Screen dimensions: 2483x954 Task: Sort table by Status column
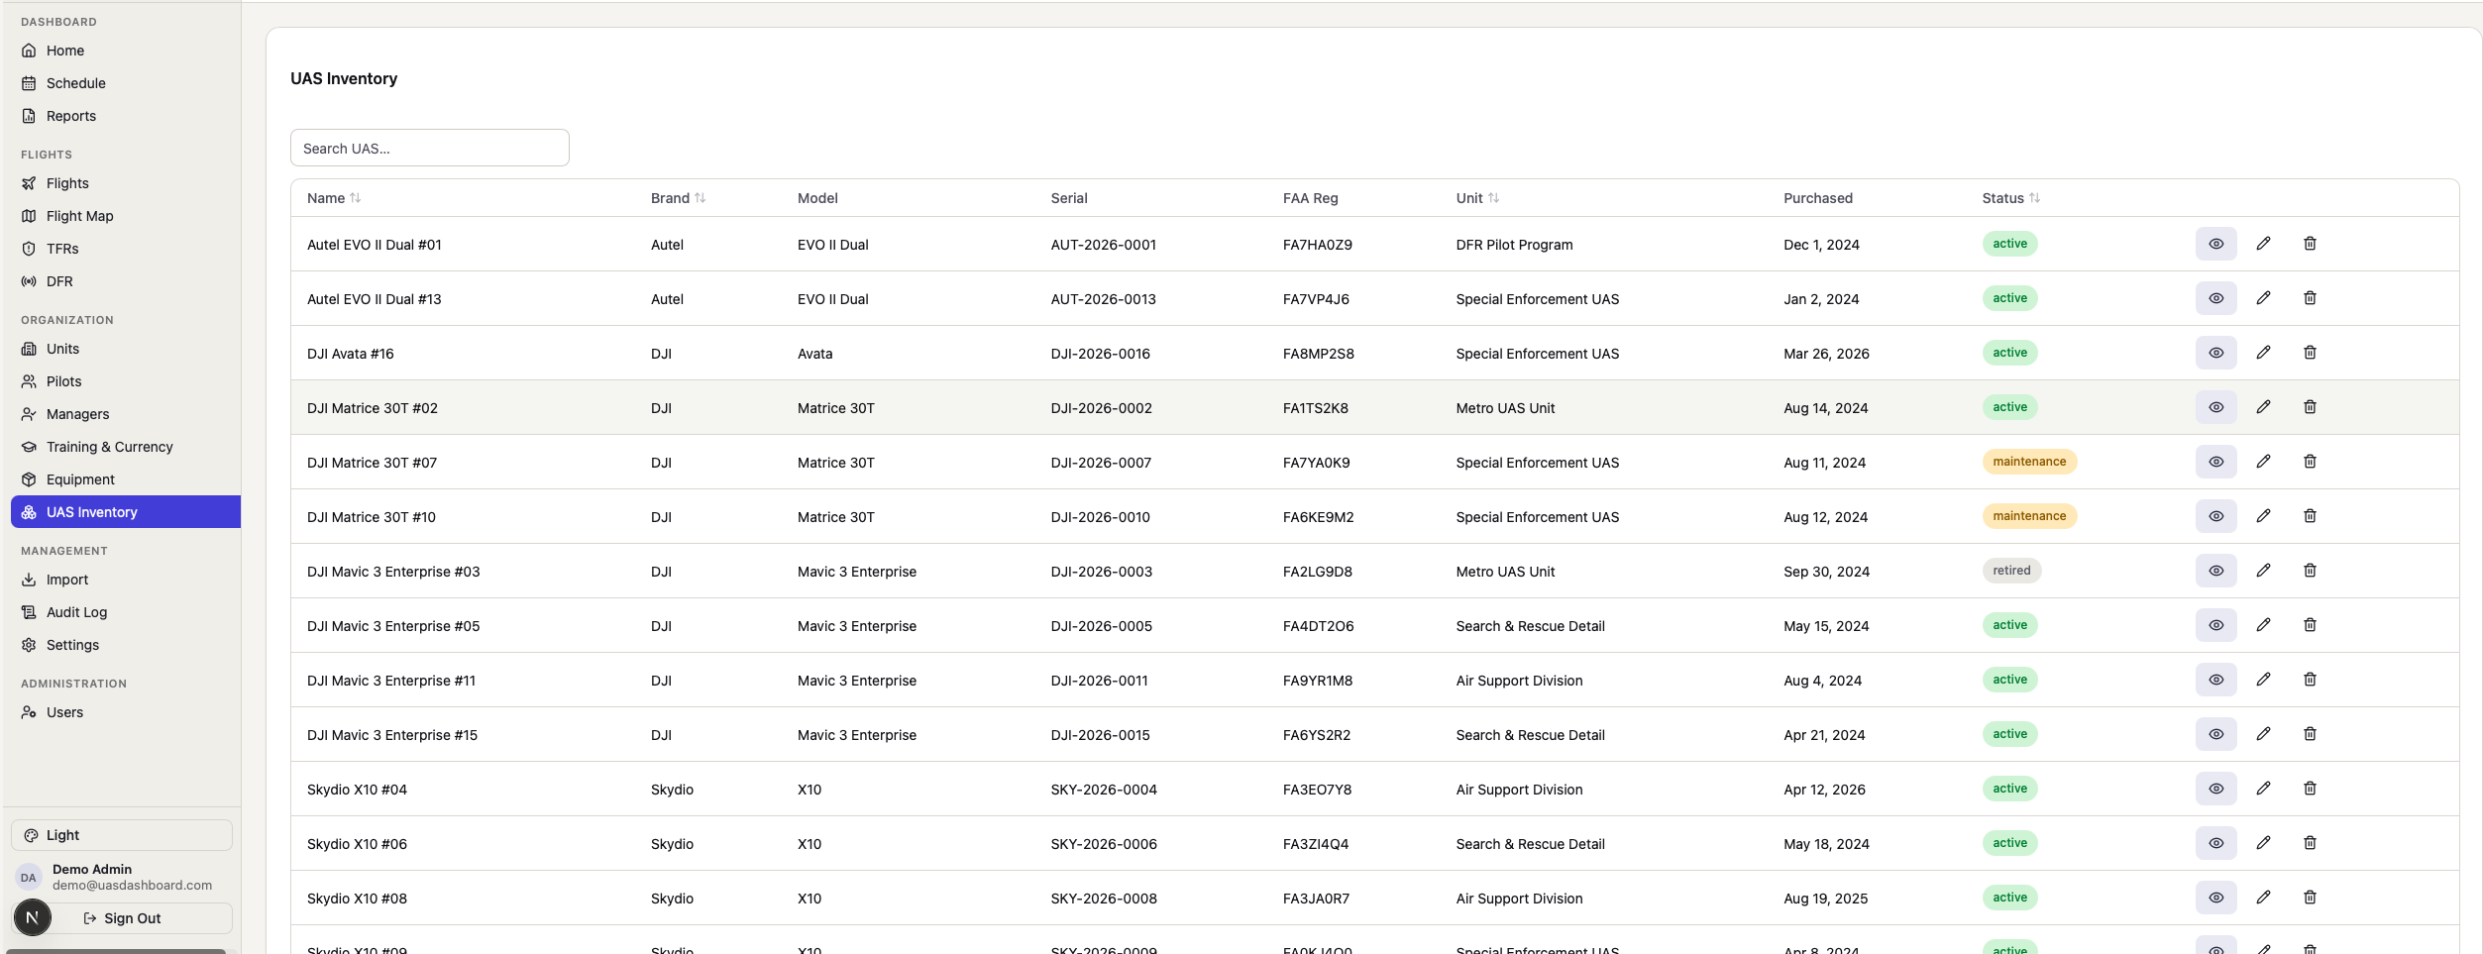(x=2010, y=198)
